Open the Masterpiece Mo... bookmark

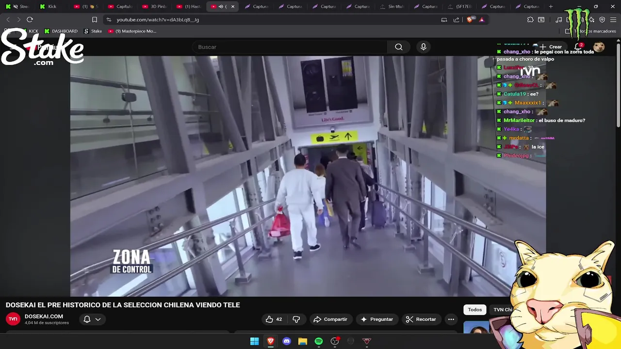pyautogui.click(x=132, y=31)
